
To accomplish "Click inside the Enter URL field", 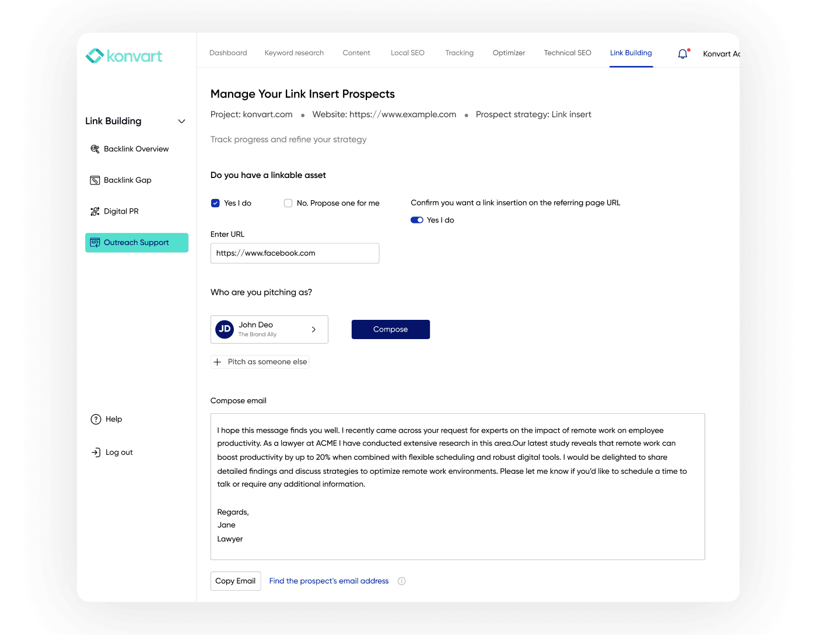I will 295,253.
